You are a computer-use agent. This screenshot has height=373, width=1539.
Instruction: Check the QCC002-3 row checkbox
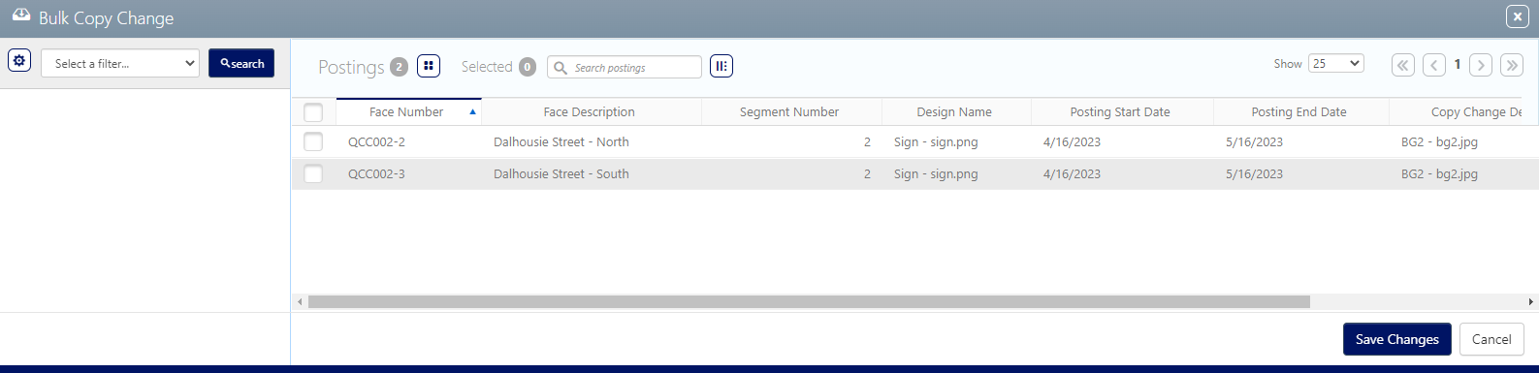point(313,173)
